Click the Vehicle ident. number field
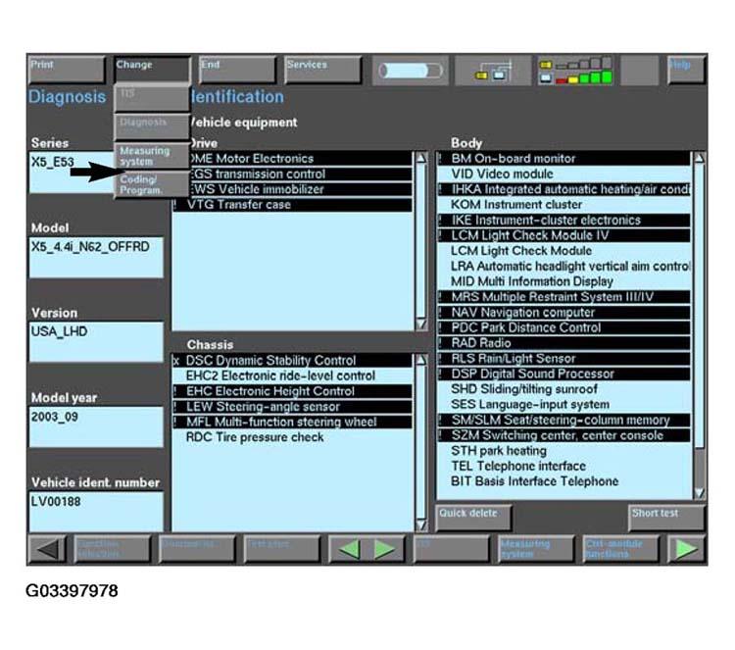This screenshot has height=650, width=735. pos(95,510)
